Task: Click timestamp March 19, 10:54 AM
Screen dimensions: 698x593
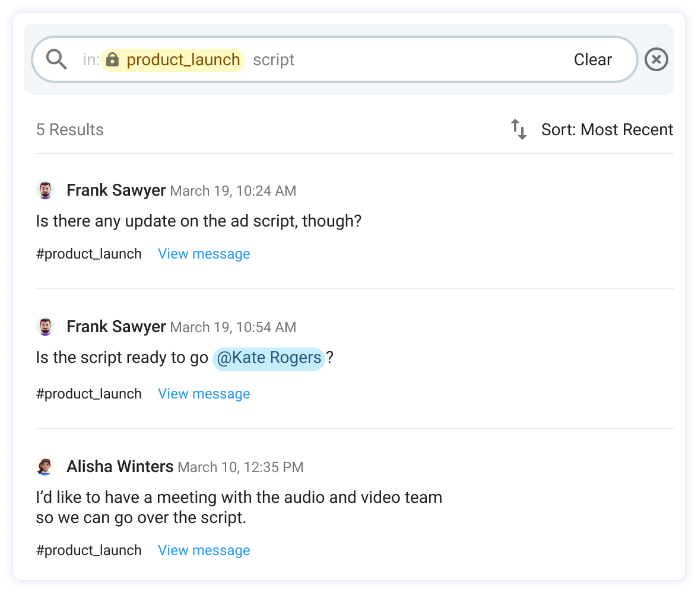Action: tap(233, 327)
